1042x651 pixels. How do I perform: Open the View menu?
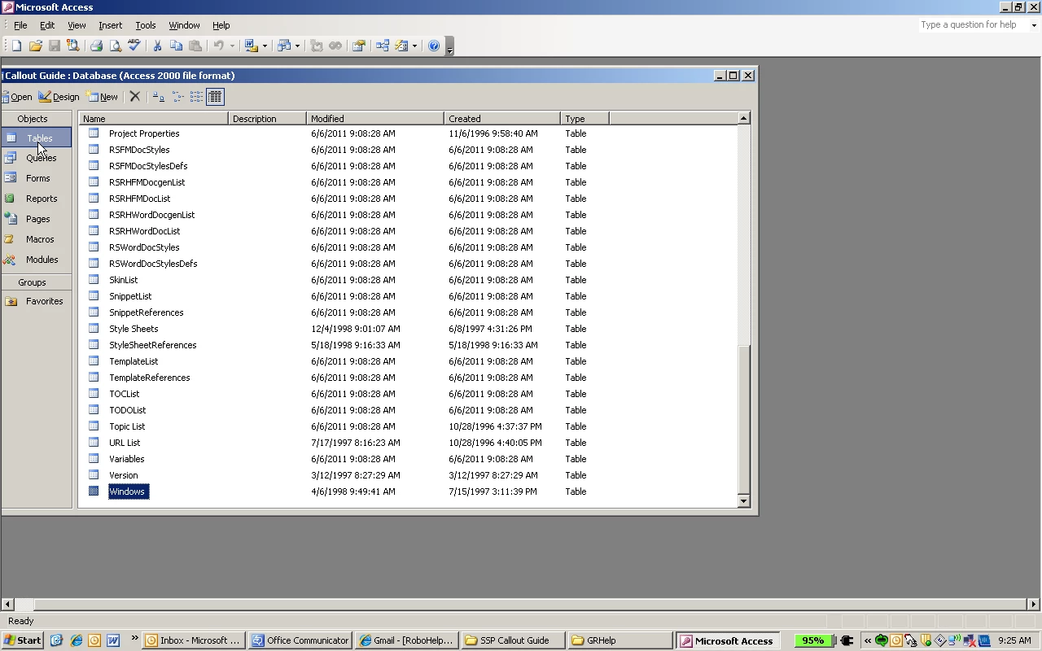[77, 25]
